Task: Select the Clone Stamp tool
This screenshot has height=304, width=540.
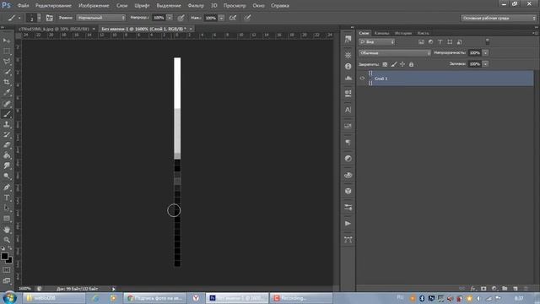Action: coord(7,124)
